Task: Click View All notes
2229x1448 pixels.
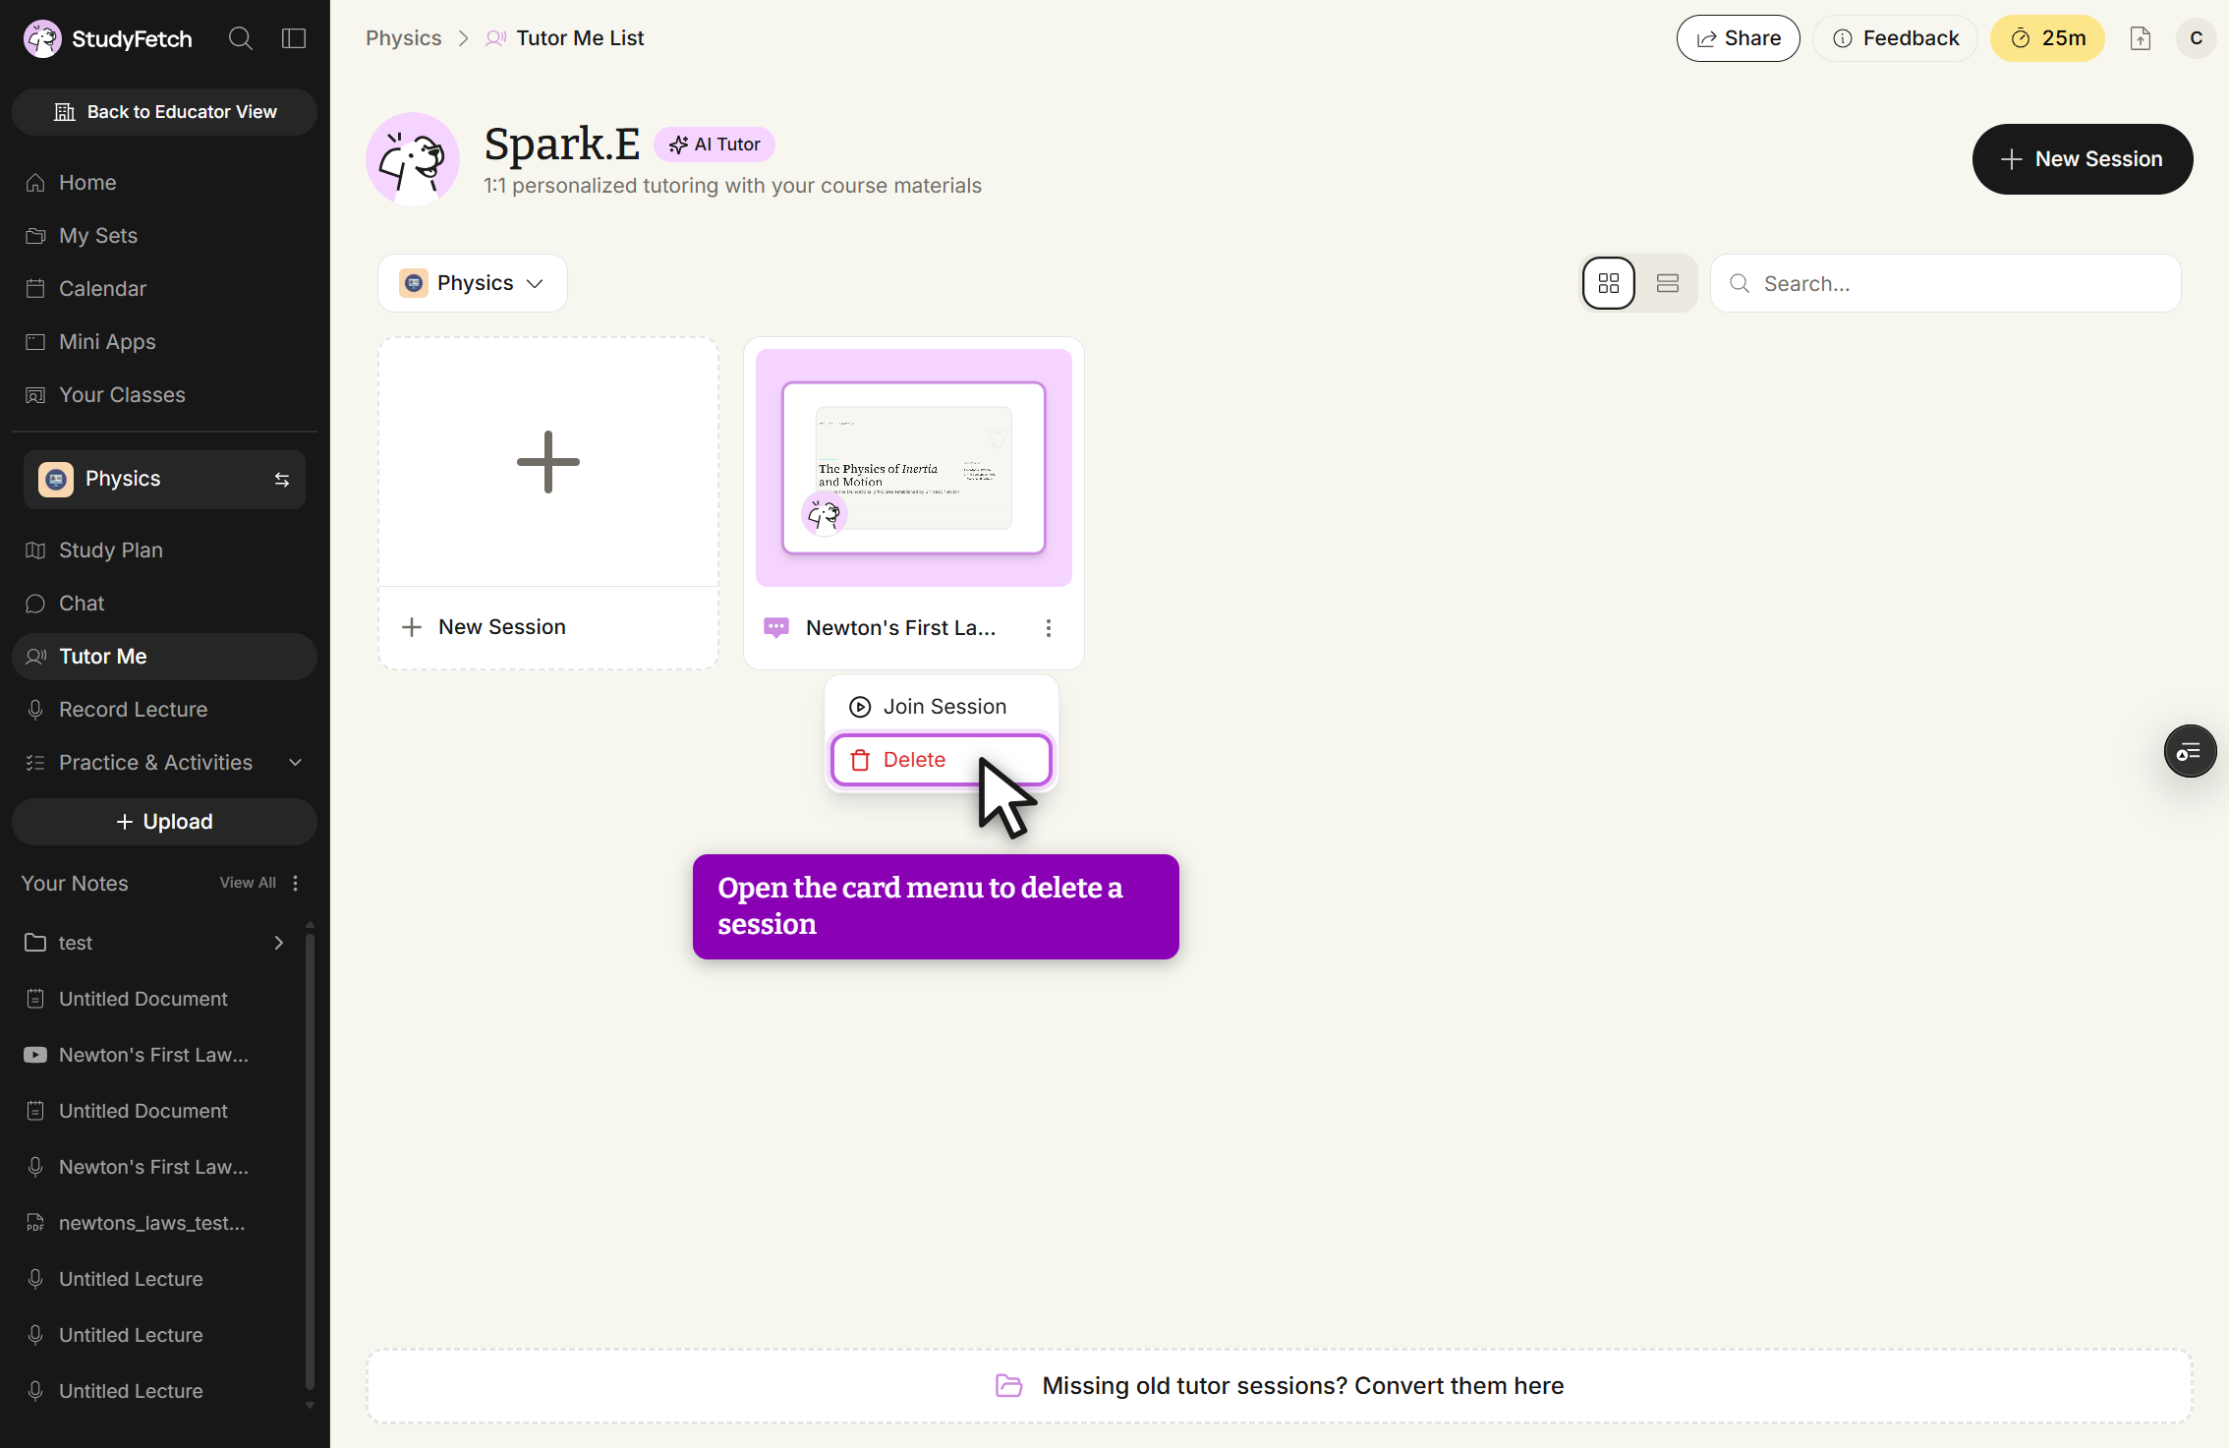Action: click(x=248, y=883)
